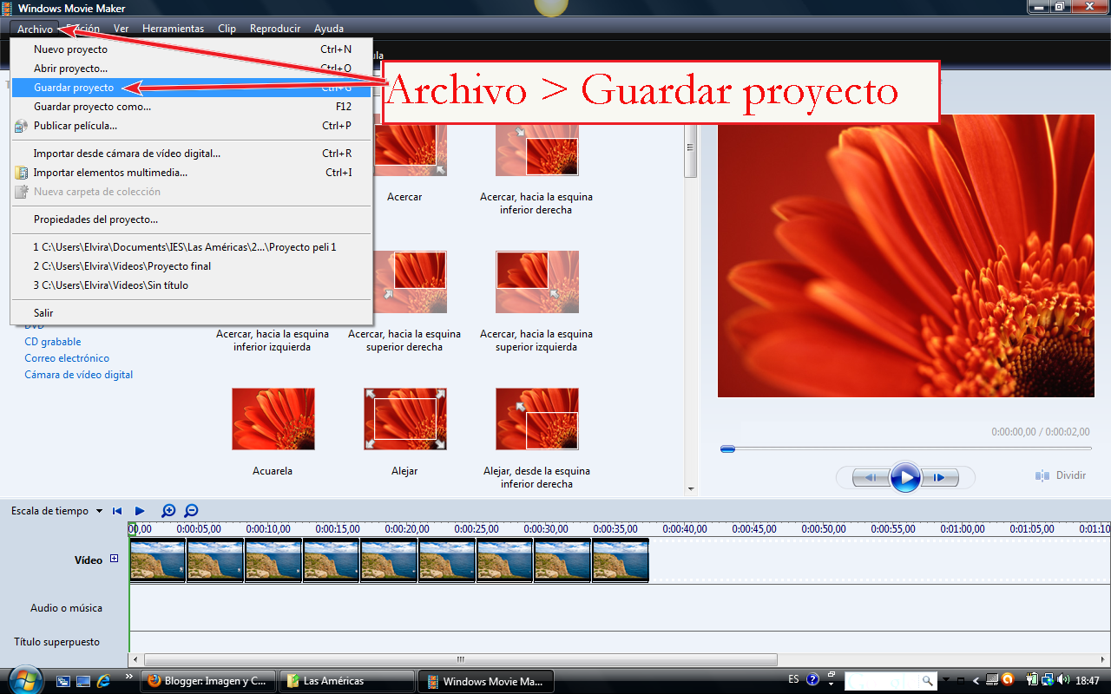Click the timeline scrollbar left arrow
The image size is (1111, 694).
pyautogui.click(x=135, y=659)
